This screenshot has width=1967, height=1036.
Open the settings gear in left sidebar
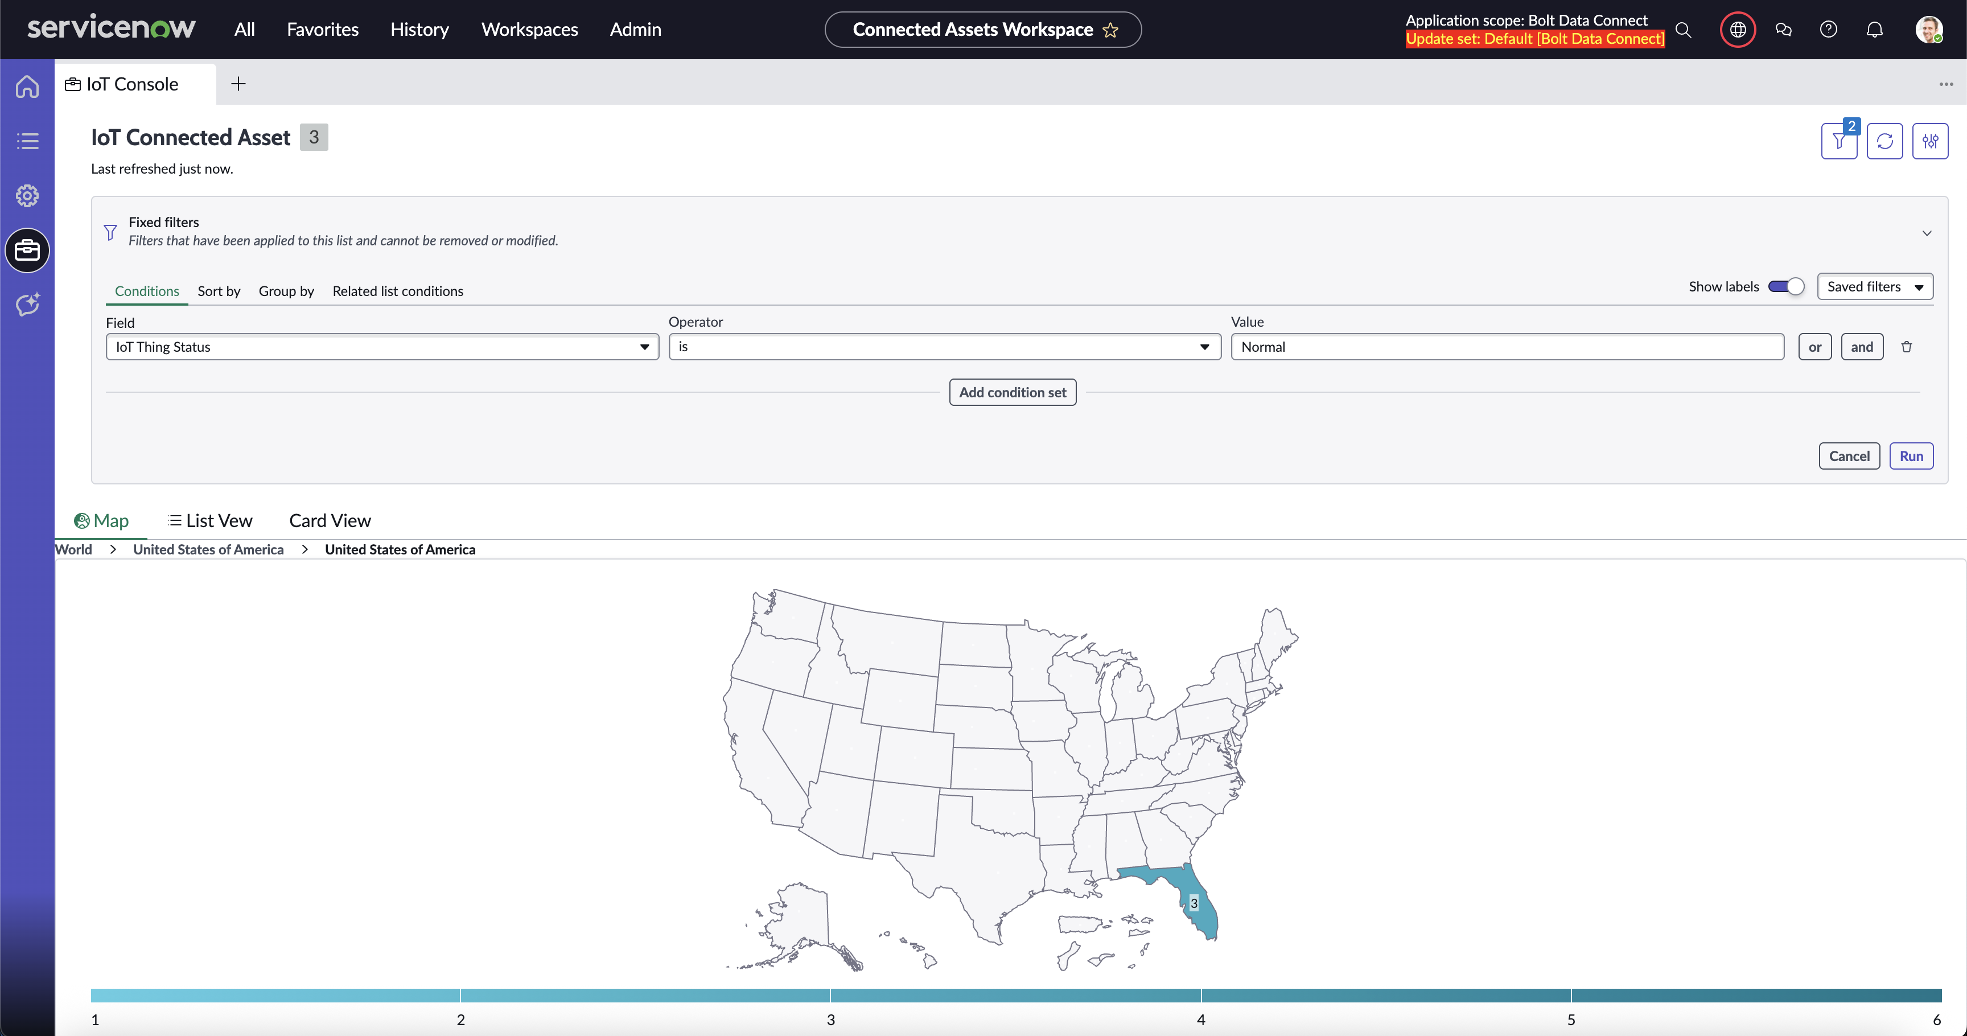(27, 195)
